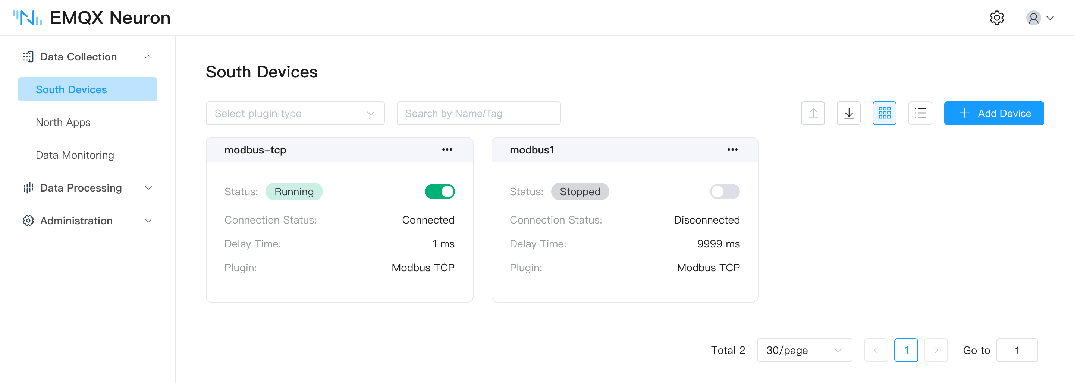This screenshot has width=1074, height=383.
Task: Click the Data Processing sidebar icon
Action: pos(28,188)
